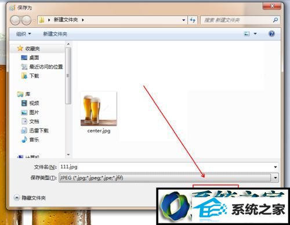Click the 迅雷下载 icon
Viewport: 290px width, 225px height.
24,131
